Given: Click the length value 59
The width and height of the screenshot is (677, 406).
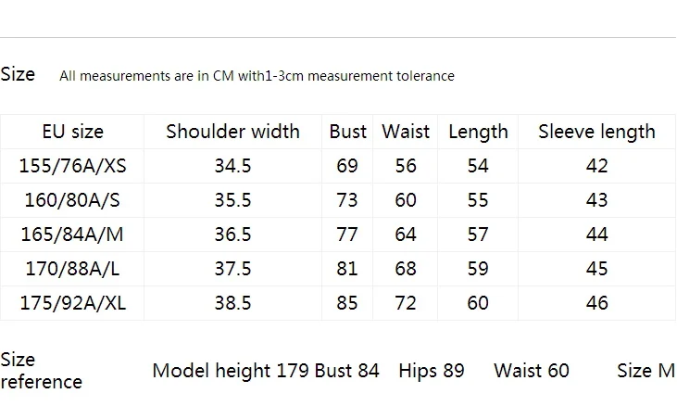Looking at the screenshot, I should tap(478, 269).
